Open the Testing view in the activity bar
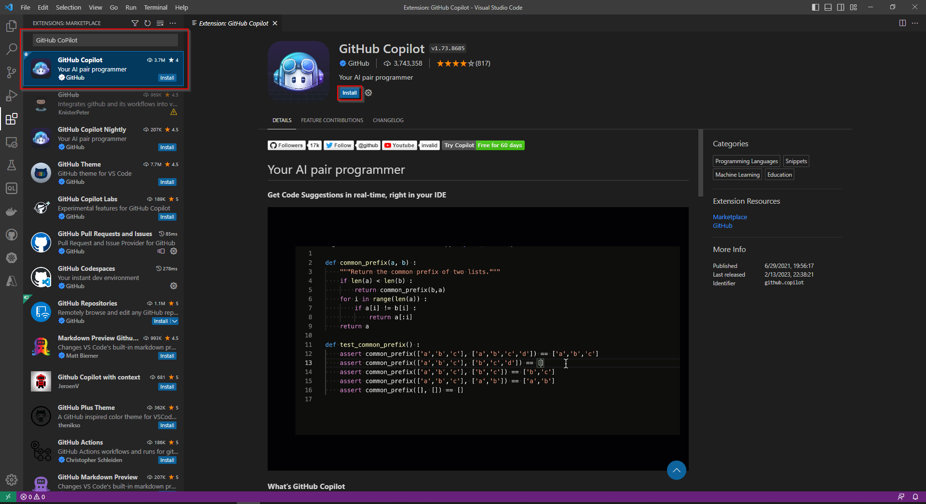Viewport: 926px width, 504px height. pos(11,165)
